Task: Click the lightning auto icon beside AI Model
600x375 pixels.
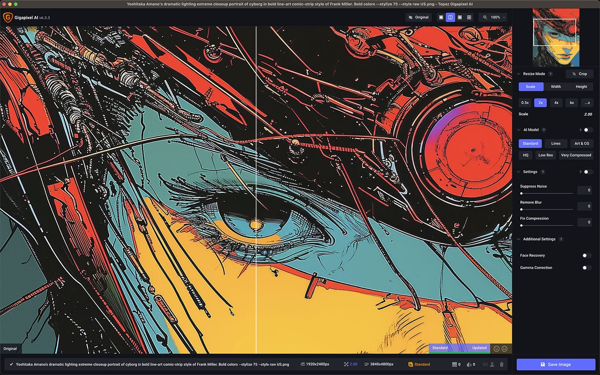Action: coord(580,130)
